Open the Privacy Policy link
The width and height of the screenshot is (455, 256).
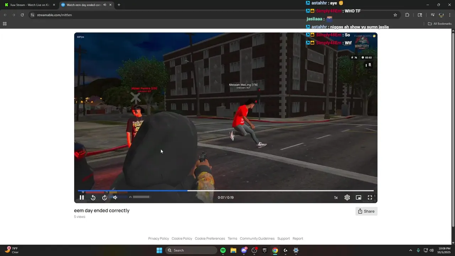pos(159,239)
